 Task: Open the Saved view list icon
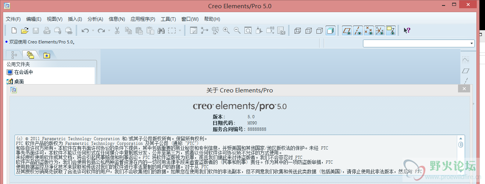270,30
